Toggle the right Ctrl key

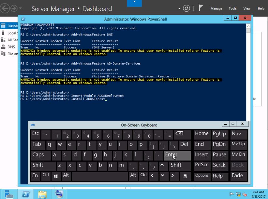coord(143,176)
